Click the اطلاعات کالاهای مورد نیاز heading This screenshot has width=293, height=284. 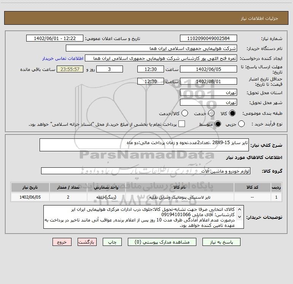(254, 157)
